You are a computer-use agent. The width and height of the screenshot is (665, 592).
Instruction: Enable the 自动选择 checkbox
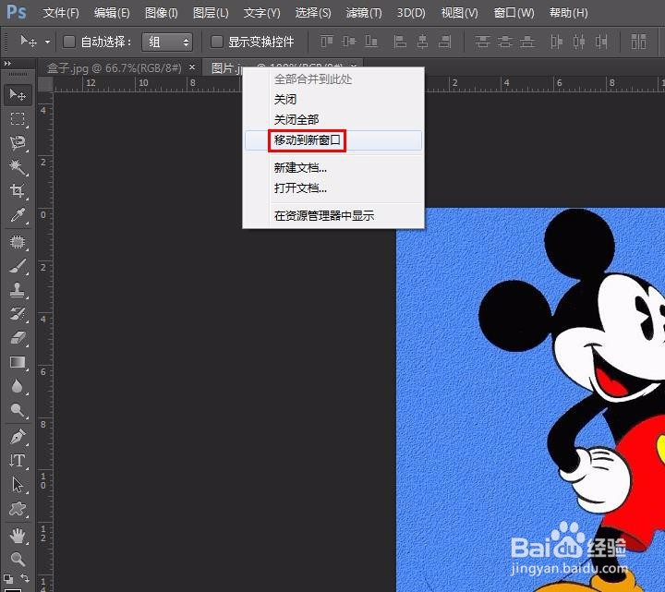click(69, 42)
